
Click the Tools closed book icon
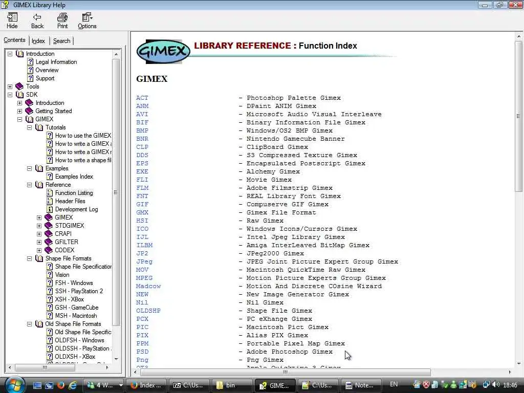20,86
